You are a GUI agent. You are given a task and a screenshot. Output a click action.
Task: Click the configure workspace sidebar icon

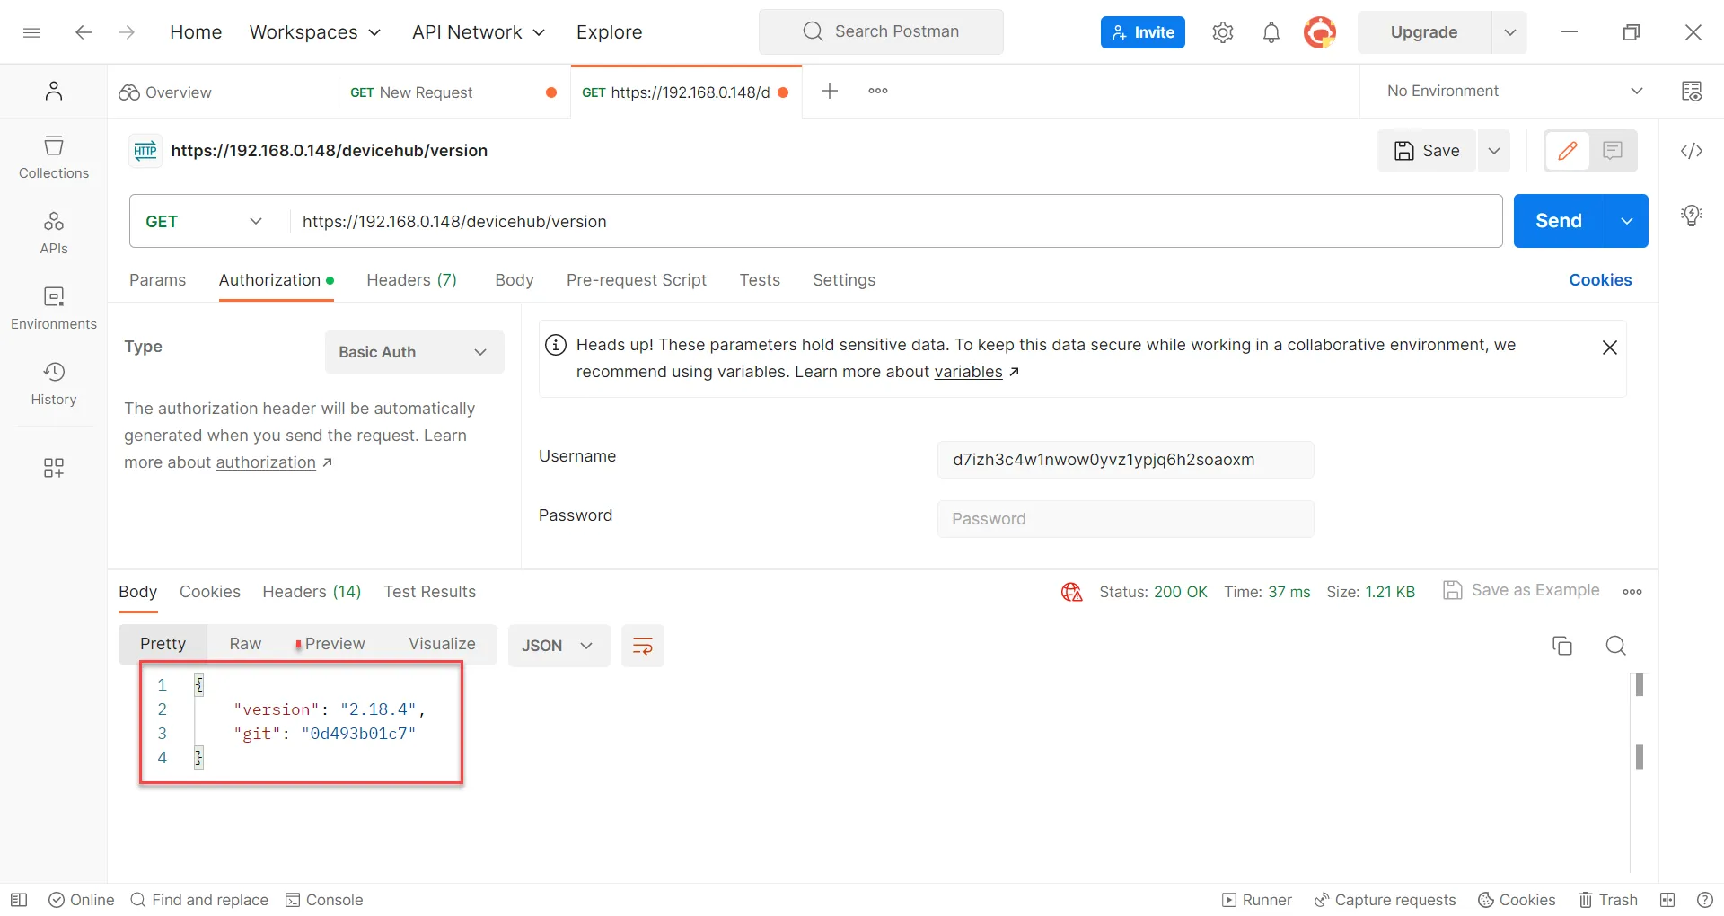tap(54, 468)
